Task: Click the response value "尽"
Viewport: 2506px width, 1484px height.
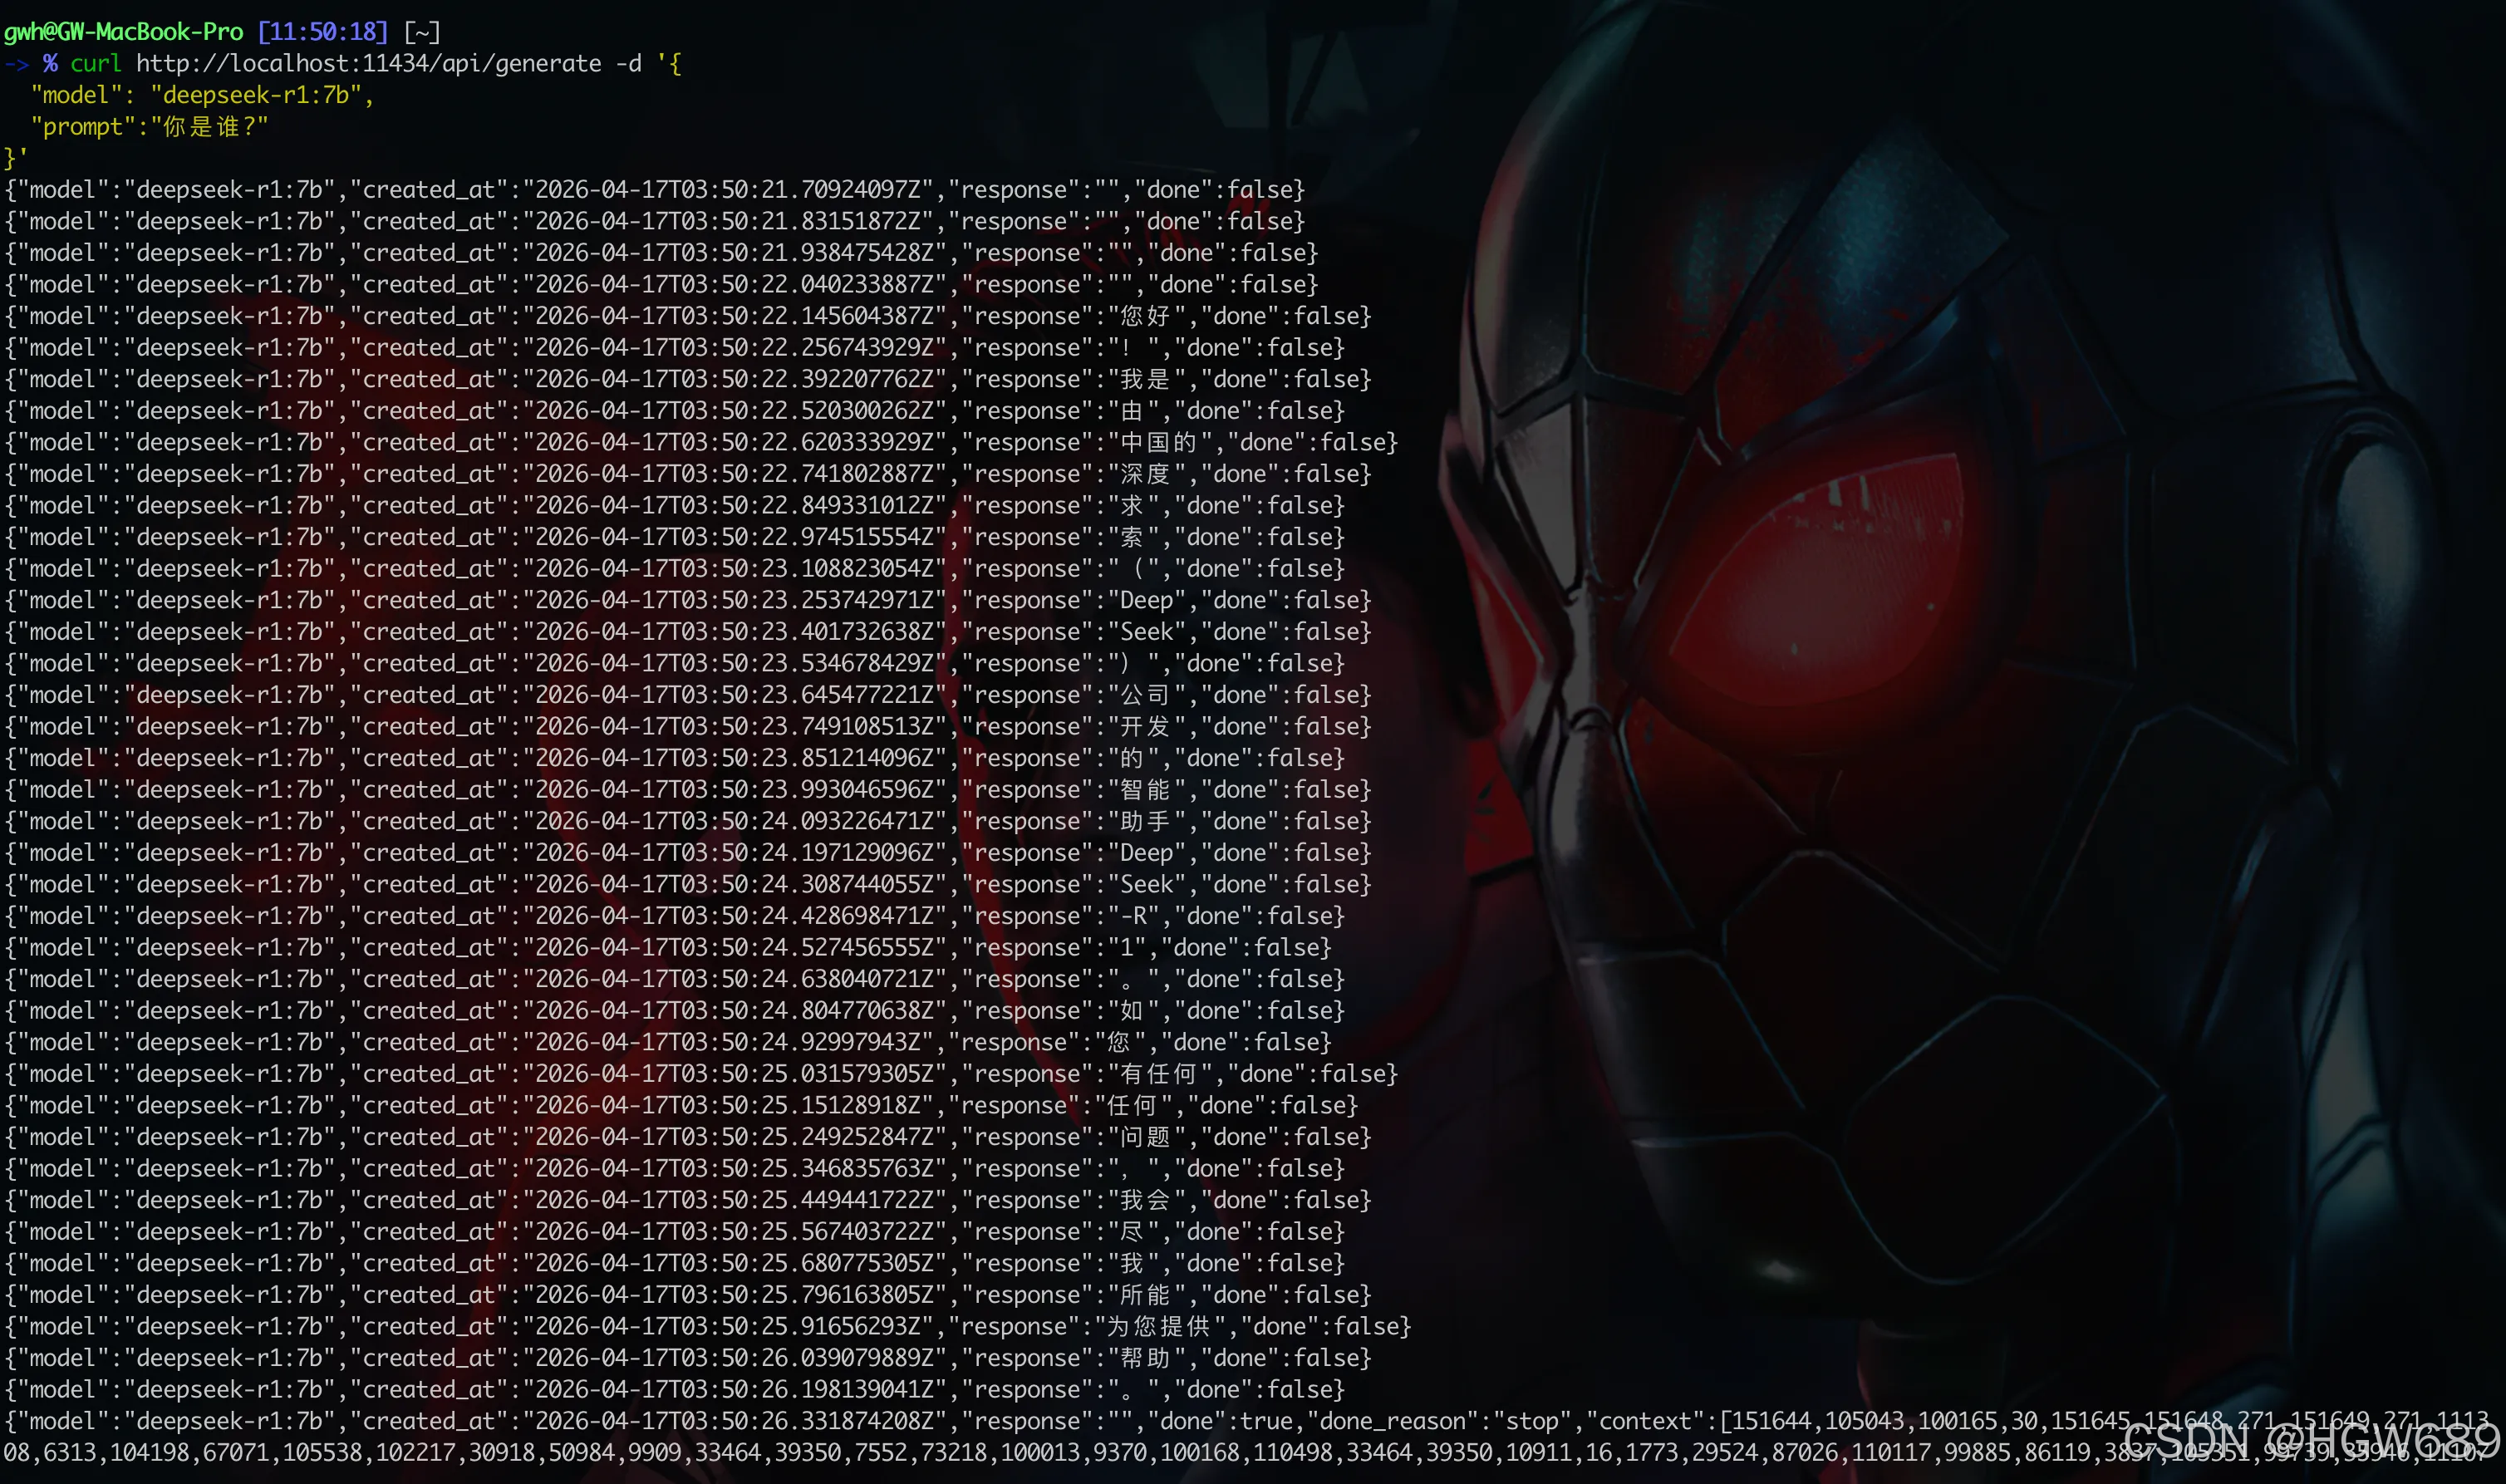Action: point(1132,1232)
